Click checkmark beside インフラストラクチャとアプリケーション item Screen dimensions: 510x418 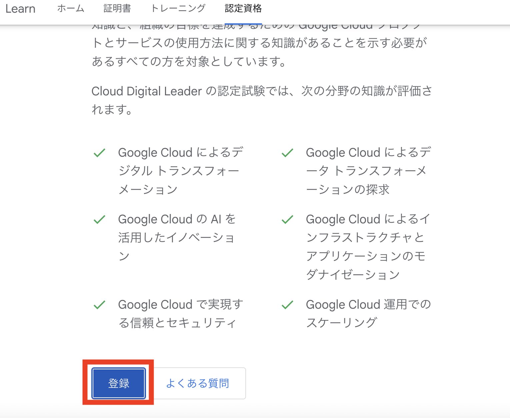(x=287, y=220)
